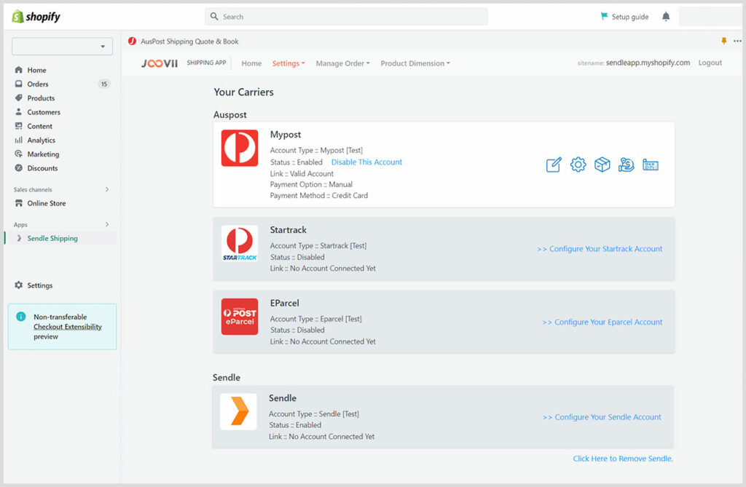The height and width of the screenshot is (487, 746).
Task: Click Configure Your Eparcel Account link
Action: pyautogui.click(x=602, y=322)
